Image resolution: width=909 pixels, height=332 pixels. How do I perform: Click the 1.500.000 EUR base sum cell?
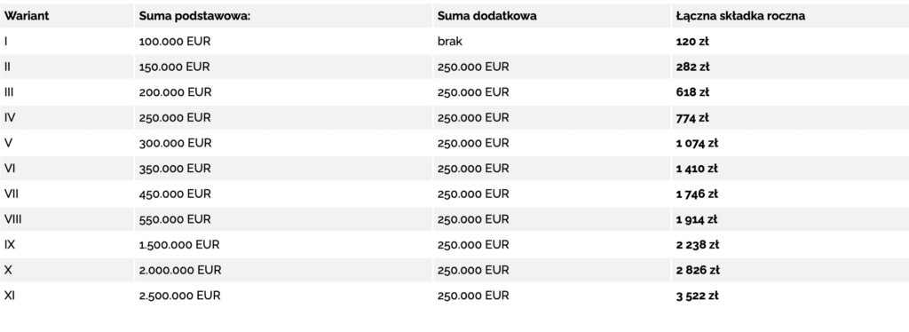click(179, 245)
